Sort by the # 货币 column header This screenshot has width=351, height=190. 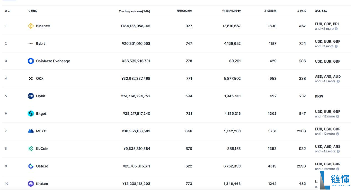tap(301, 11)
